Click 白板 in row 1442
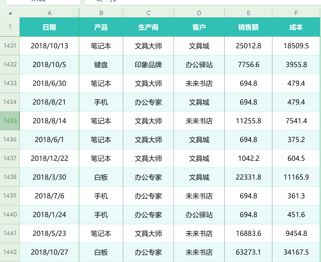 tap(101, 252)
